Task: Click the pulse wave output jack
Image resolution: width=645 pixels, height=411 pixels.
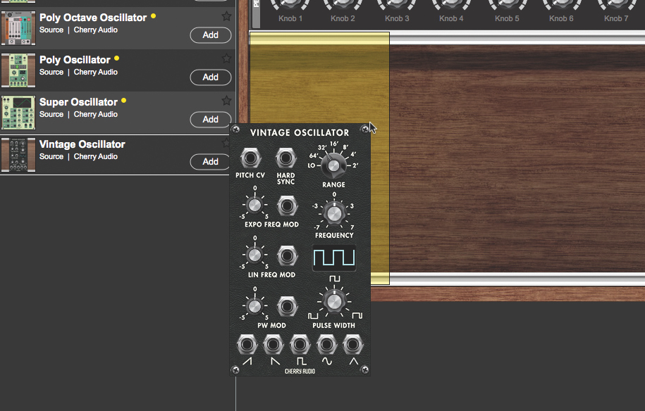Action: pyautogui.click(x=300, y=344)
